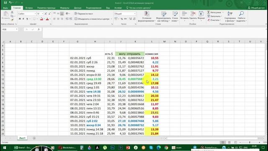Click the insert function fx icon

pos(39,29)
